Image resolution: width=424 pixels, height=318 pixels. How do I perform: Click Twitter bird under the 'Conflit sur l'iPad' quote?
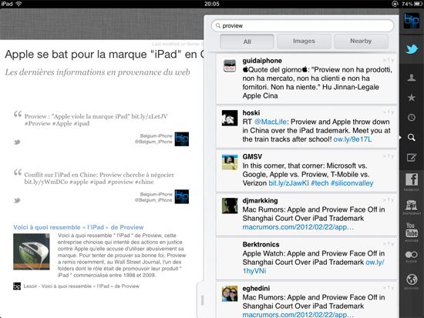point(17,200)
